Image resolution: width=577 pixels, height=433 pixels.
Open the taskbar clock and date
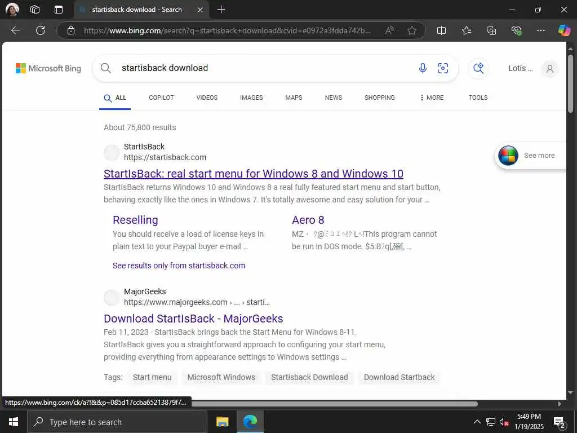click(x=529, y=422)
